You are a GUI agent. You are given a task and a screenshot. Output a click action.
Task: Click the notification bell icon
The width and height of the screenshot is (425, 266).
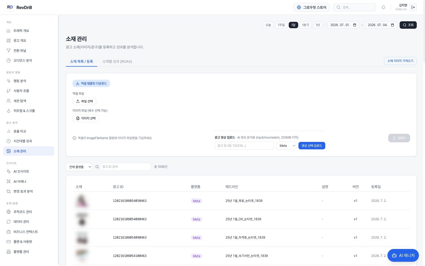coord(383,7)
